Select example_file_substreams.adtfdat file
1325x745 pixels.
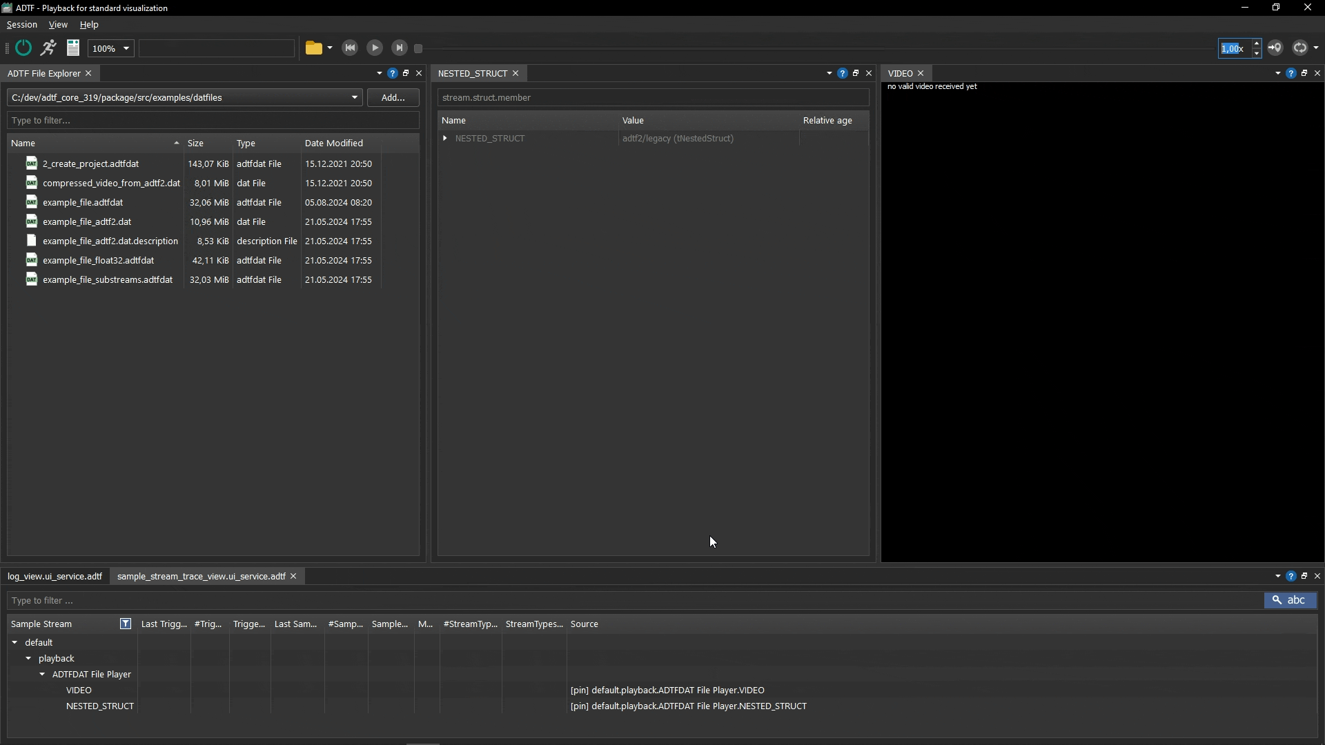(x=108, y=279)
